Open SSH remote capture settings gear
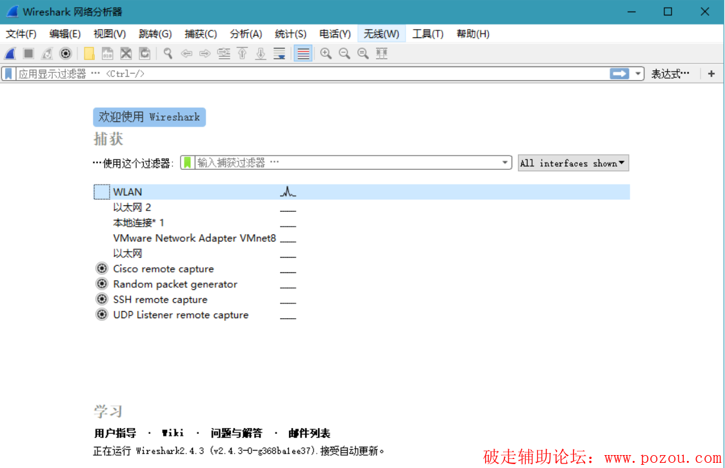Screen dimensions: 725x468 [102, 300]
